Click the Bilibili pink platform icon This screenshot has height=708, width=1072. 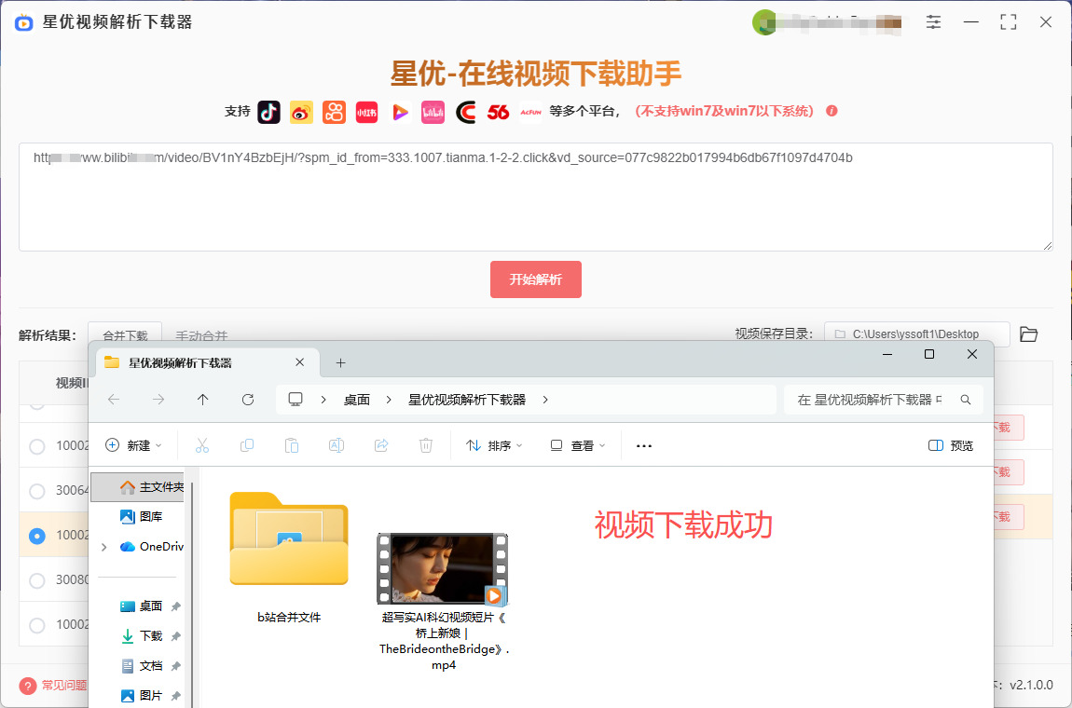click(x=433, y=112)
